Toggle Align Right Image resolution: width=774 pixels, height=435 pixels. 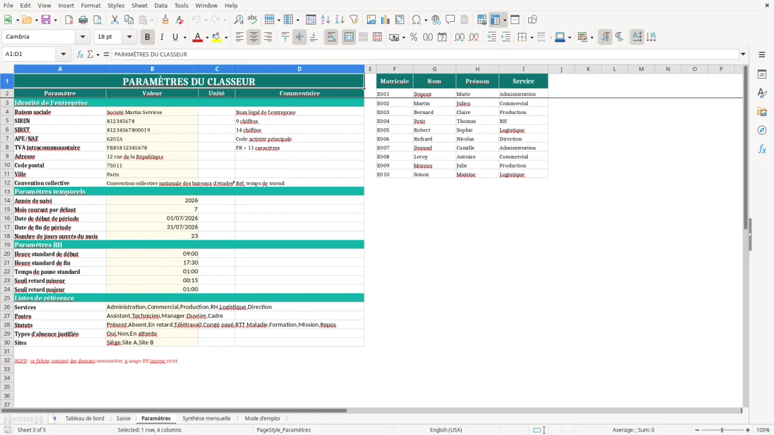pos(268,37)
